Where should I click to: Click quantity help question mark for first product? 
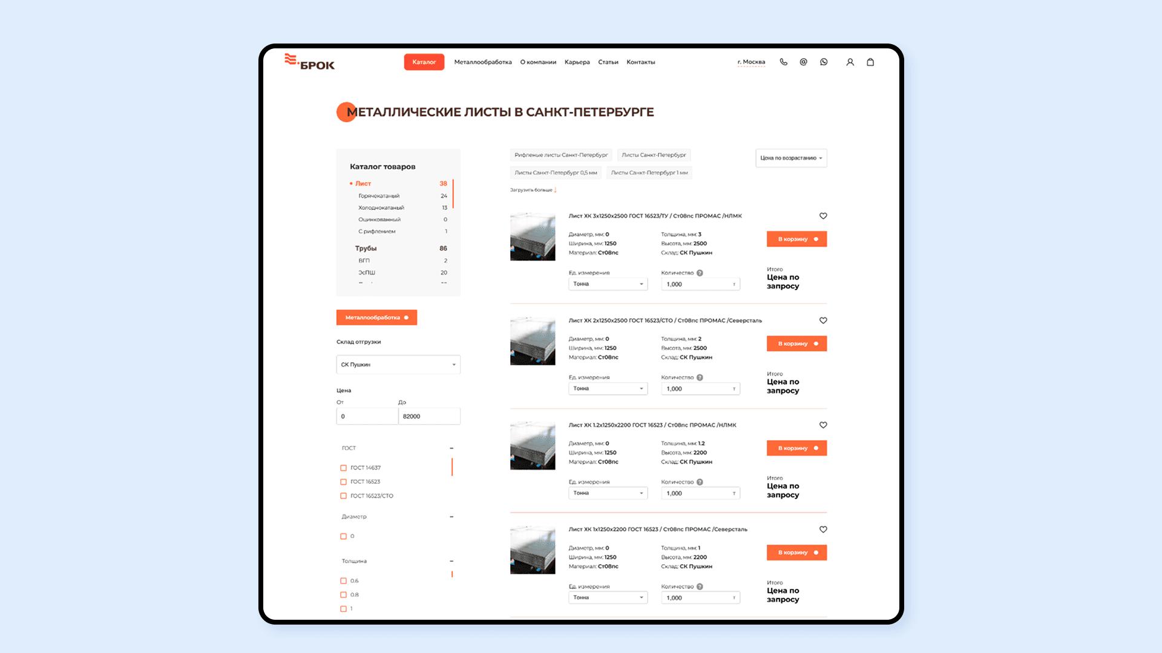click(x=700, y=273)
